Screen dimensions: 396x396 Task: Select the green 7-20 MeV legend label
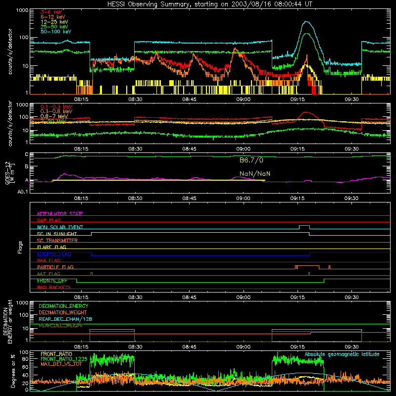point(53,121)
